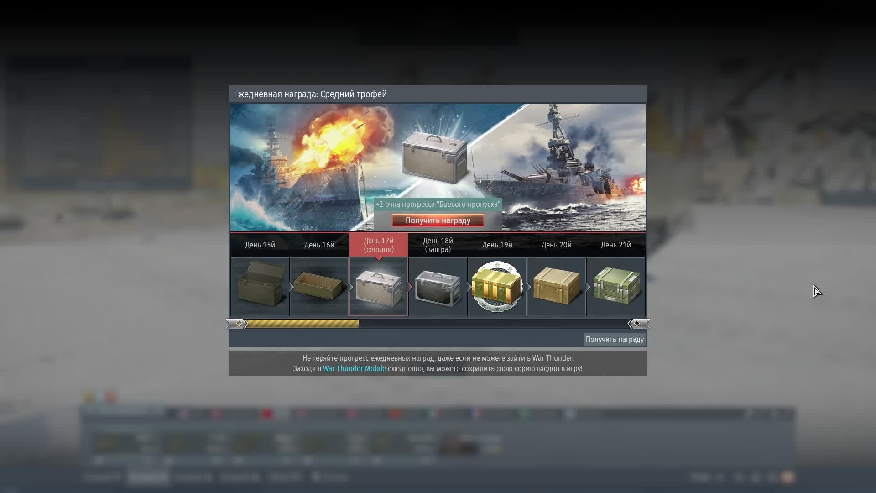Select the День 19й gold-striped chest icon
The width and height of the screenshot is (876, 493).
[x=497, y=287]
